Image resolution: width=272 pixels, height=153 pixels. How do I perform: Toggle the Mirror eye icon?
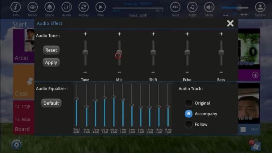coord(32,7)
